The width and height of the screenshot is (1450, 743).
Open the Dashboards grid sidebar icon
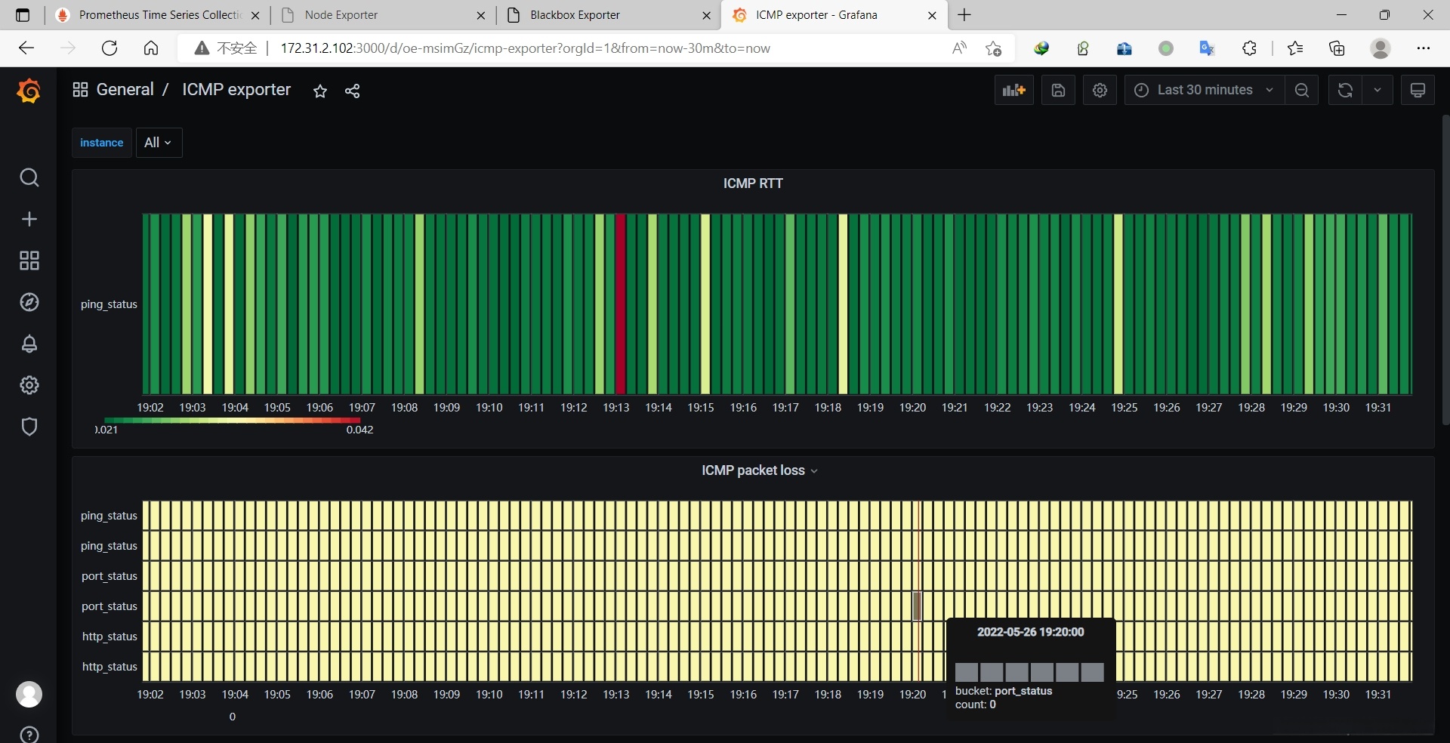[x=29, y=261]
